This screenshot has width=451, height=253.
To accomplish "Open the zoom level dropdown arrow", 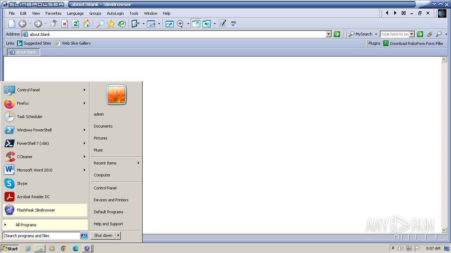I will pos(188,24).
